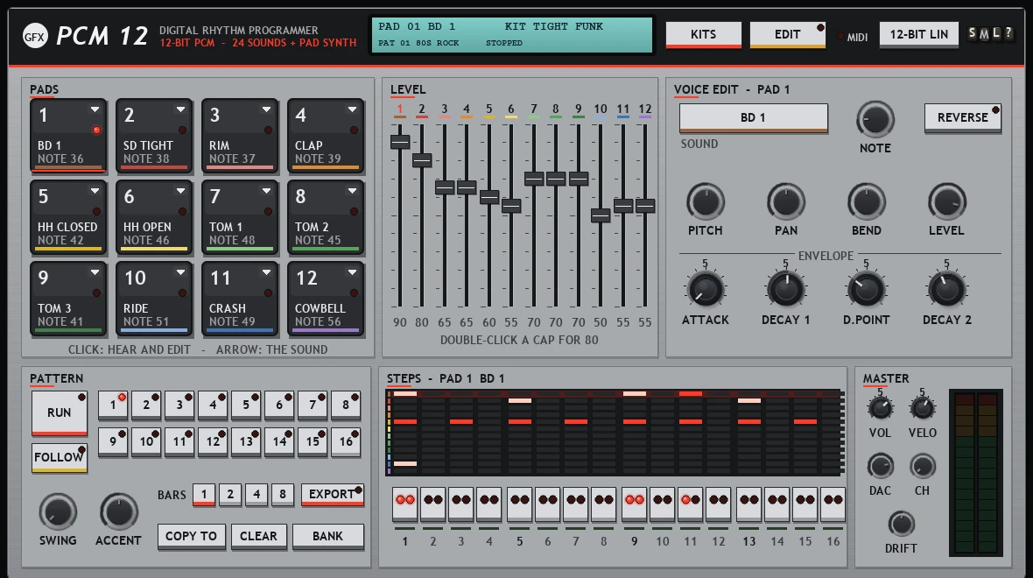Select pattern slot 16

[346, 441]
